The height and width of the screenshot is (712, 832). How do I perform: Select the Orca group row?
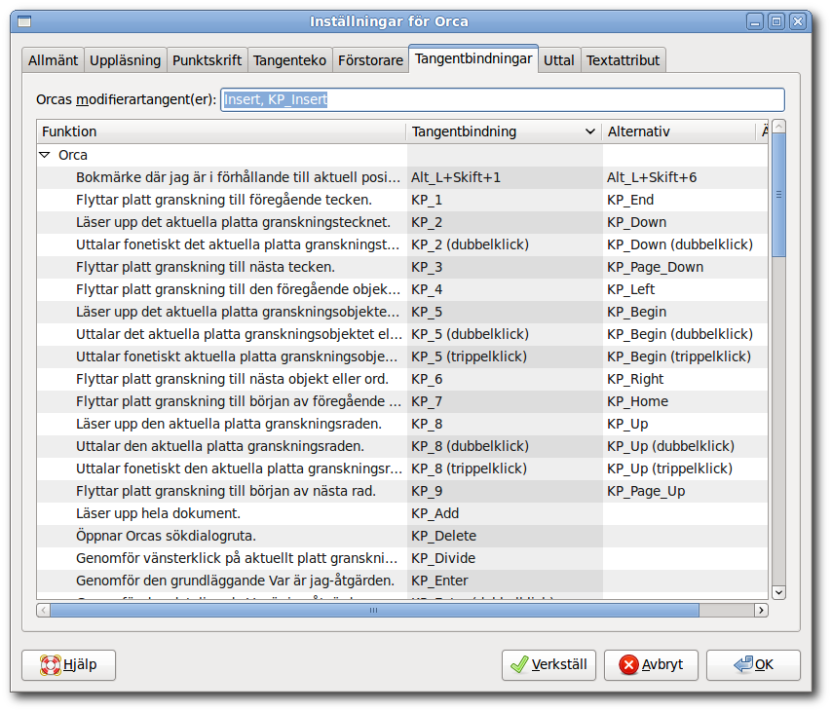tap(402, 155)
